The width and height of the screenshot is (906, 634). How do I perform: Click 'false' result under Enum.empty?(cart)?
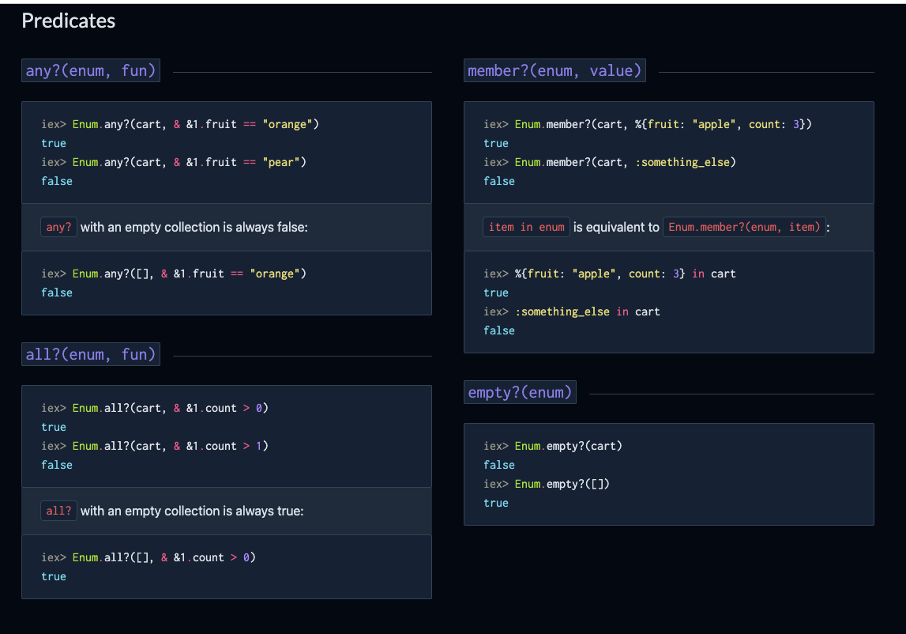coord(499,465)
